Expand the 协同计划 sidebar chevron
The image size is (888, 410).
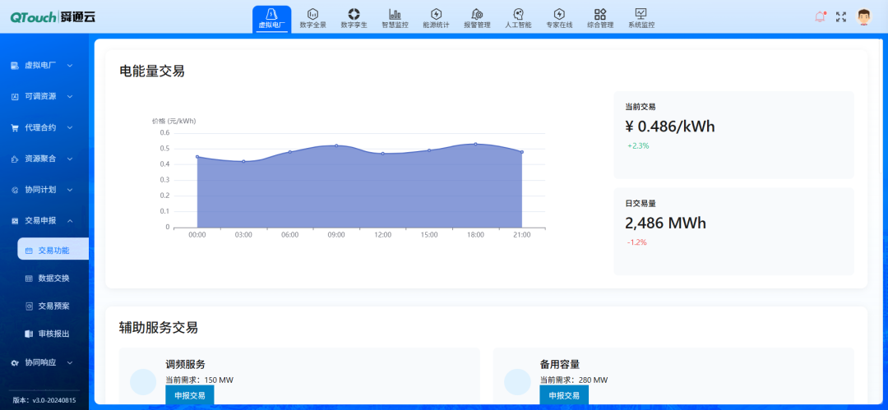click(x=70, y=191)
